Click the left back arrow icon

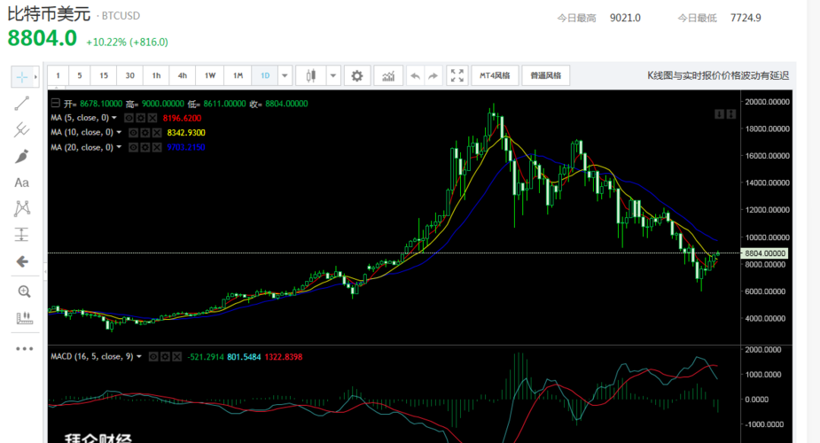22,261
